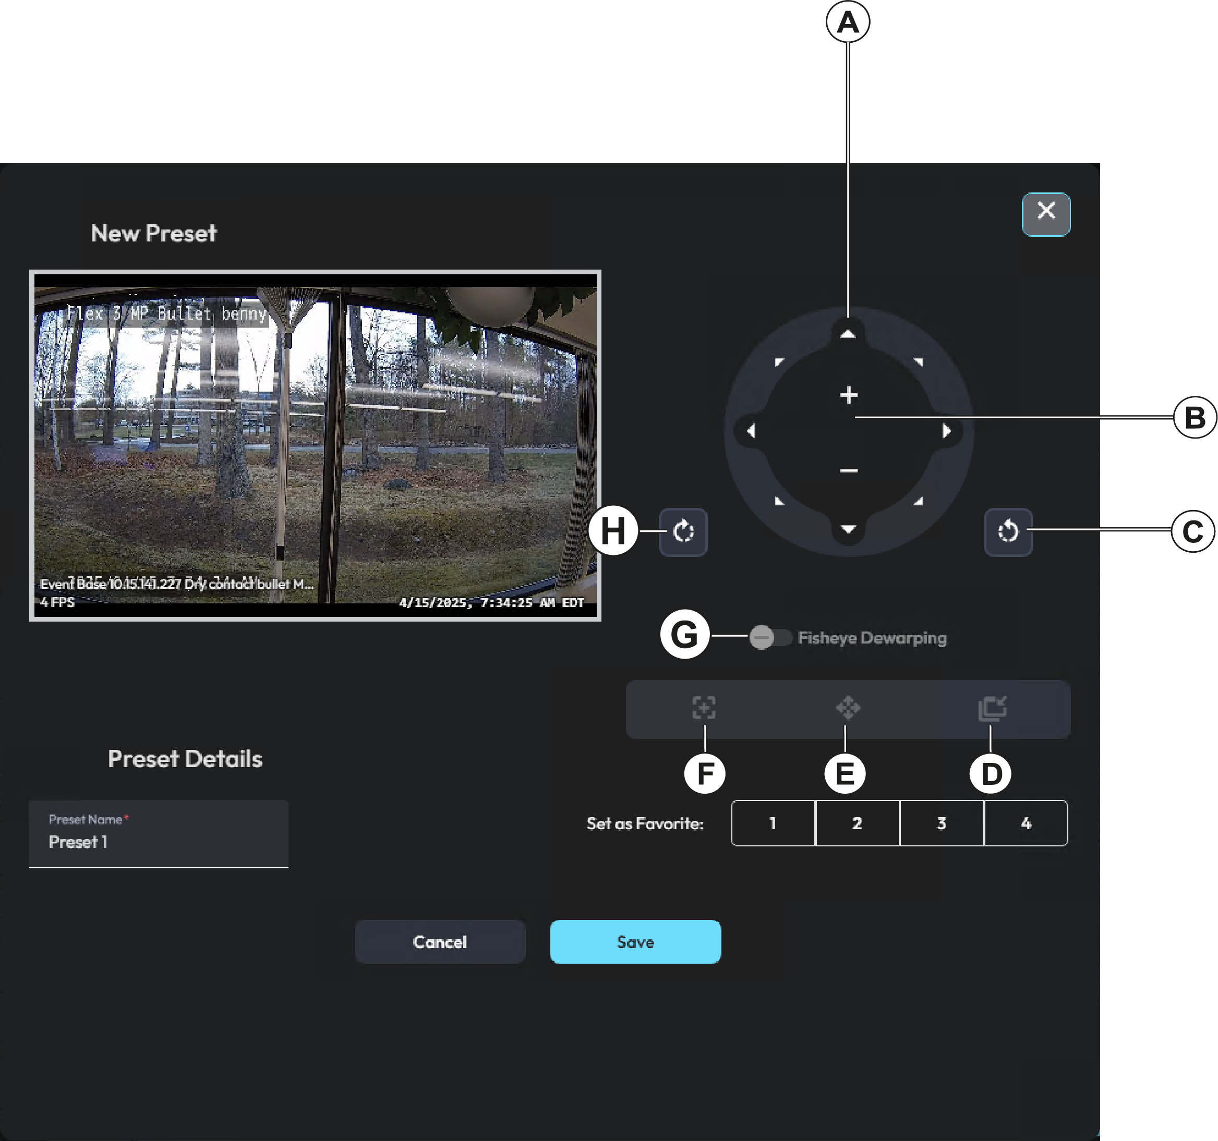Cancel creating the preset
This screenshot has width=1218, height=1141.
click(440, 942)
